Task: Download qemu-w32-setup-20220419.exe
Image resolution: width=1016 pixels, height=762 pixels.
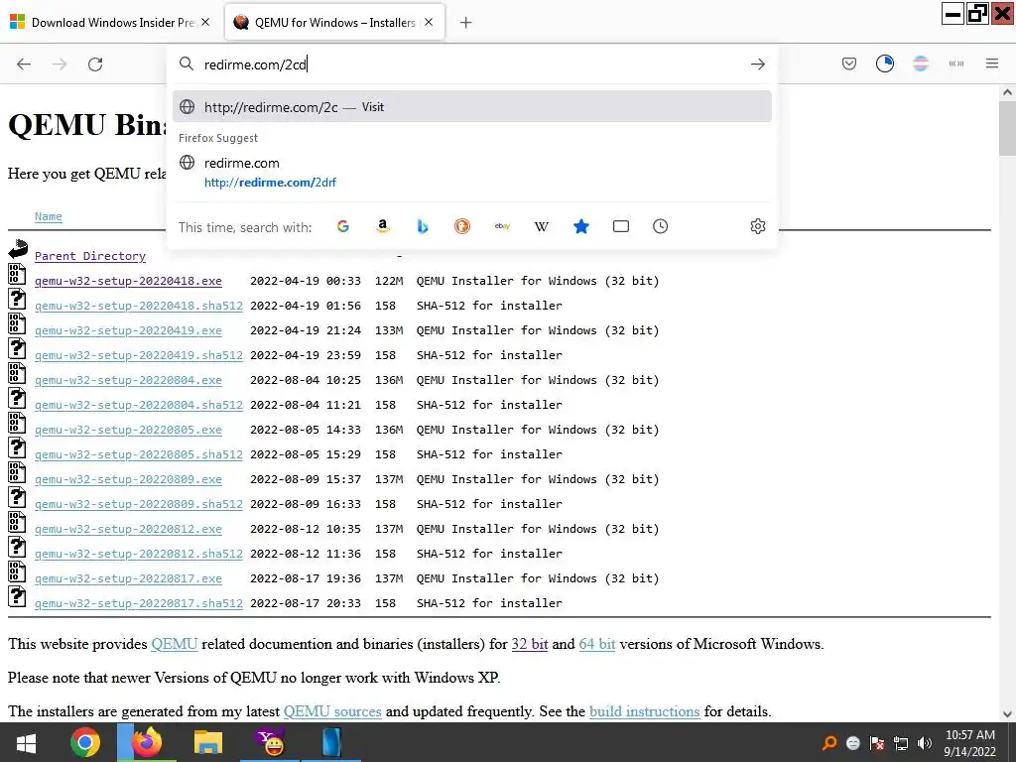Action: pyautogui.click(x=128, y=330)
